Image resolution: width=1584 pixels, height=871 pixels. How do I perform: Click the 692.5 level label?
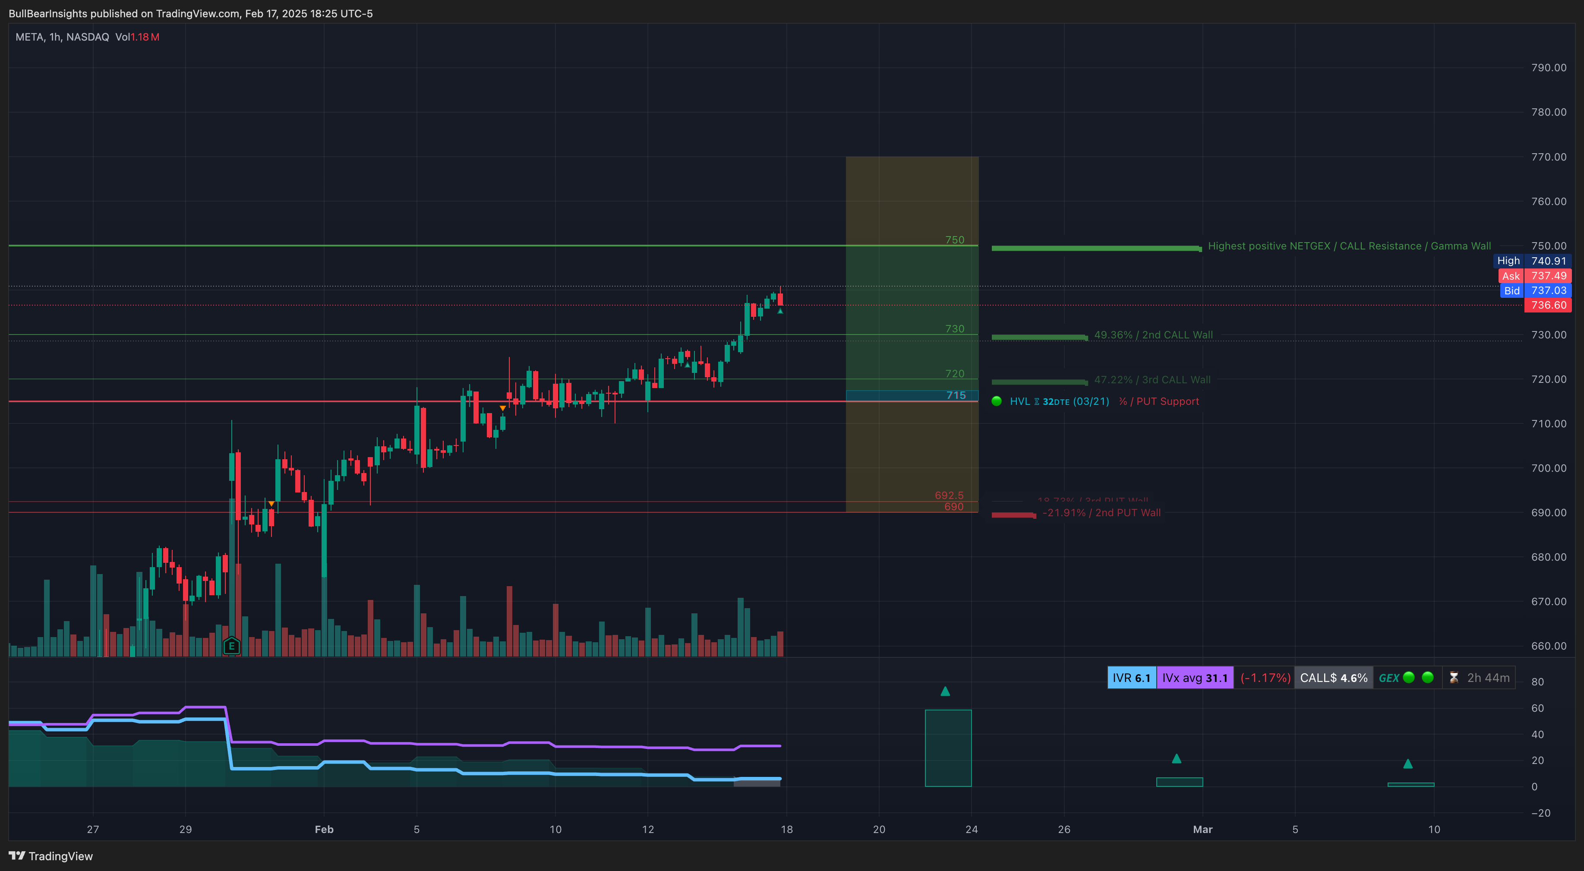949,495
